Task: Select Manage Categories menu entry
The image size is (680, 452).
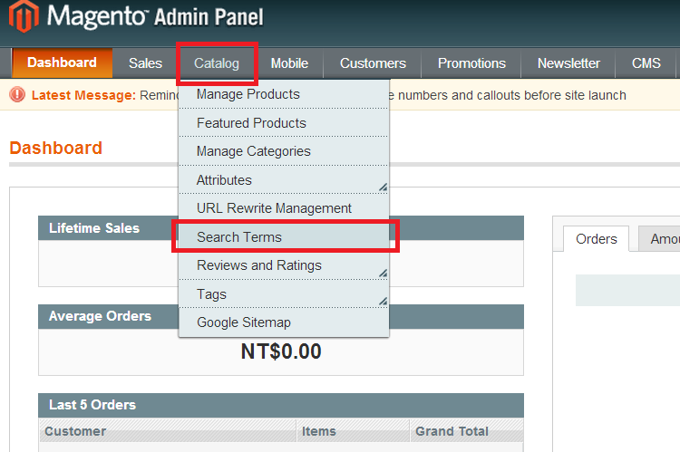Action: tap(253, 151)
